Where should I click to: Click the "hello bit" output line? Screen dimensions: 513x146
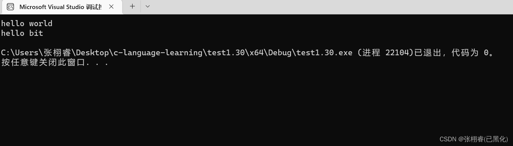tap(22, 33)
